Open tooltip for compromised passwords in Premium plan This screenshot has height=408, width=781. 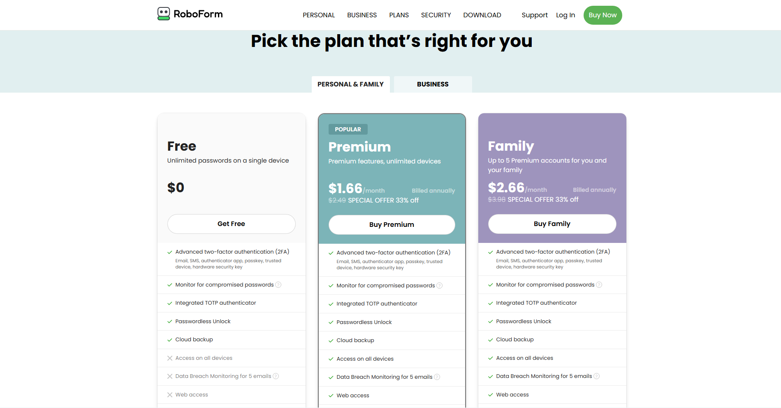pyautogui.click(x=440, y=285)
